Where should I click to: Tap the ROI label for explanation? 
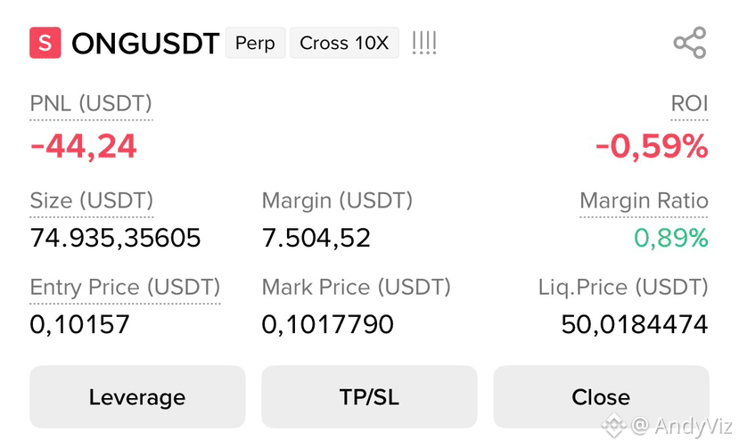tap(689, 103)
